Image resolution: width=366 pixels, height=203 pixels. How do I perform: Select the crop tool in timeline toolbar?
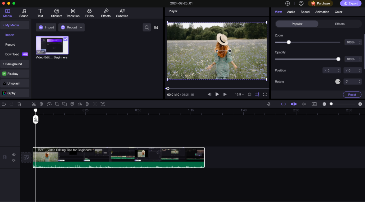click(57, 104)
